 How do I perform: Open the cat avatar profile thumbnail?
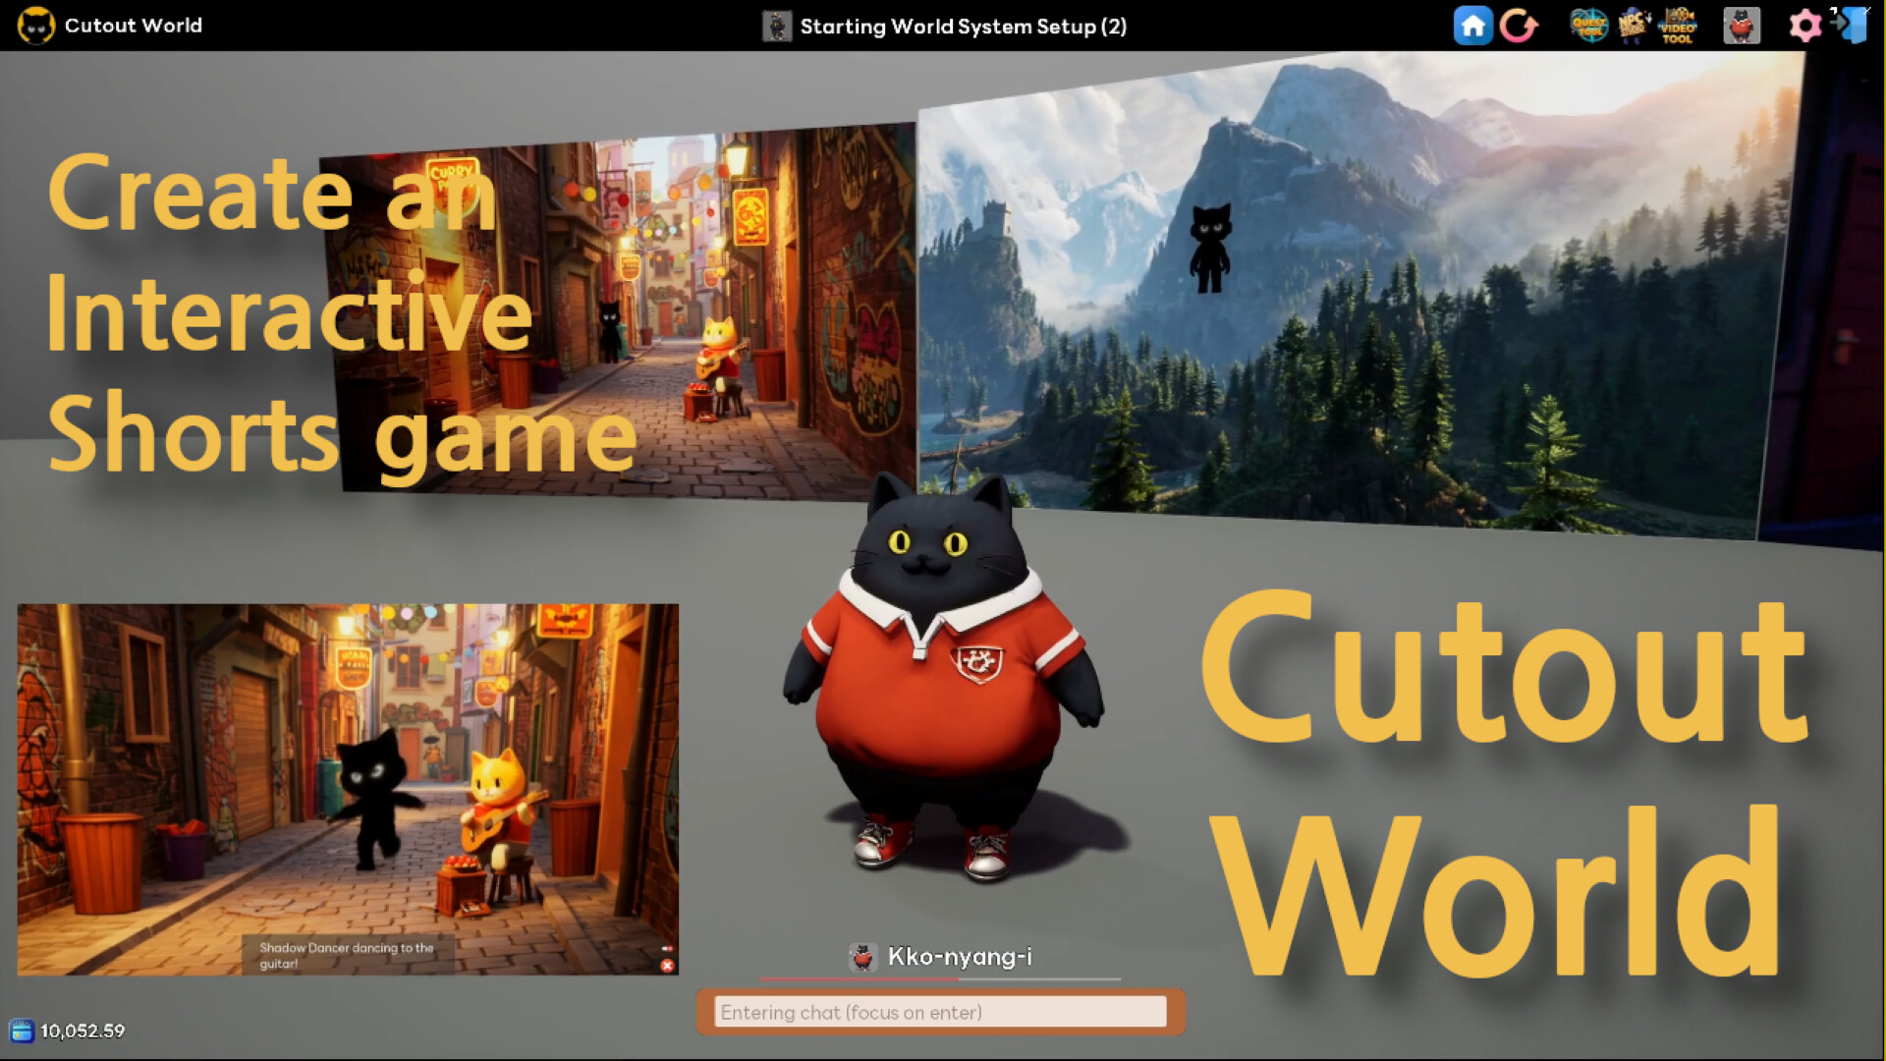click(1742, 26)
